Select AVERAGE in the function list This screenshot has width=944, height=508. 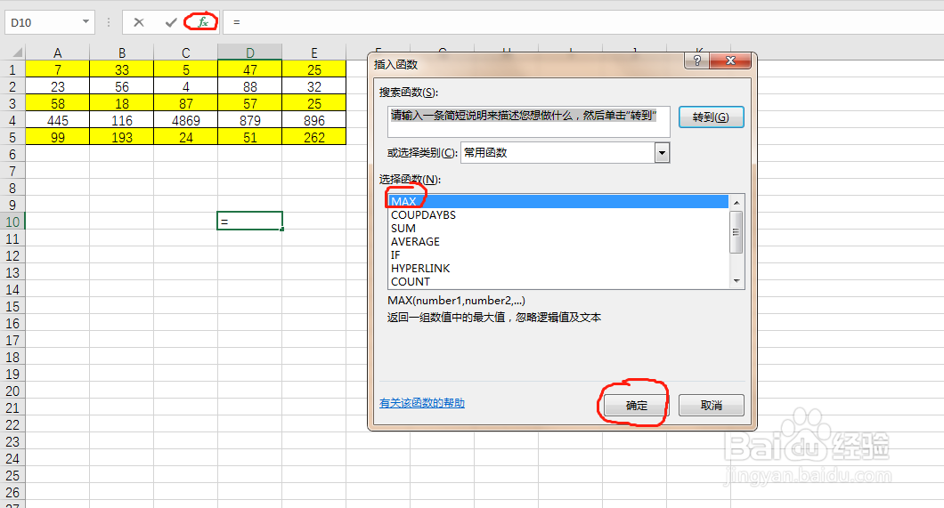[x=558, y=241]
